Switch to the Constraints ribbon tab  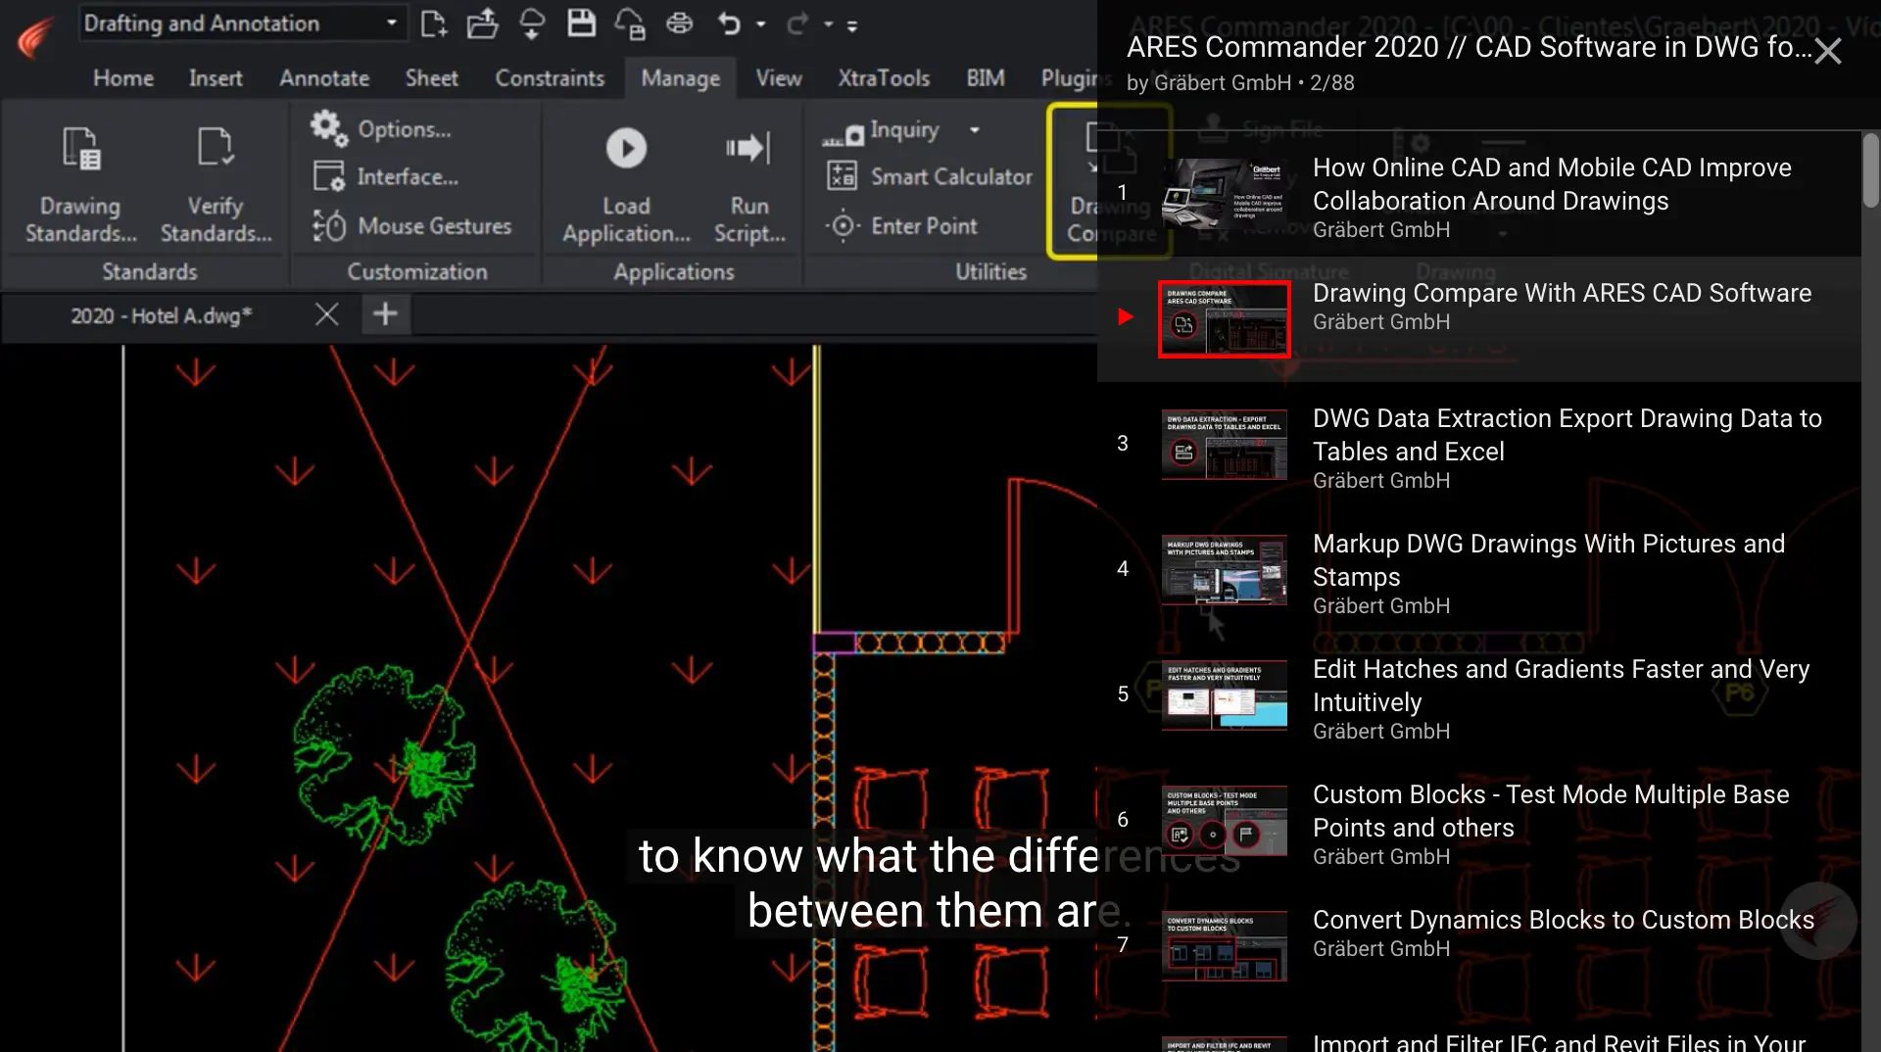550,77
